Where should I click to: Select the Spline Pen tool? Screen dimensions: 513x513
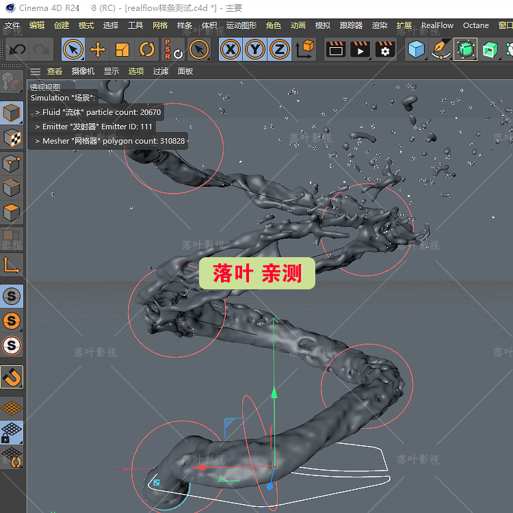click(x=441, y=49)
